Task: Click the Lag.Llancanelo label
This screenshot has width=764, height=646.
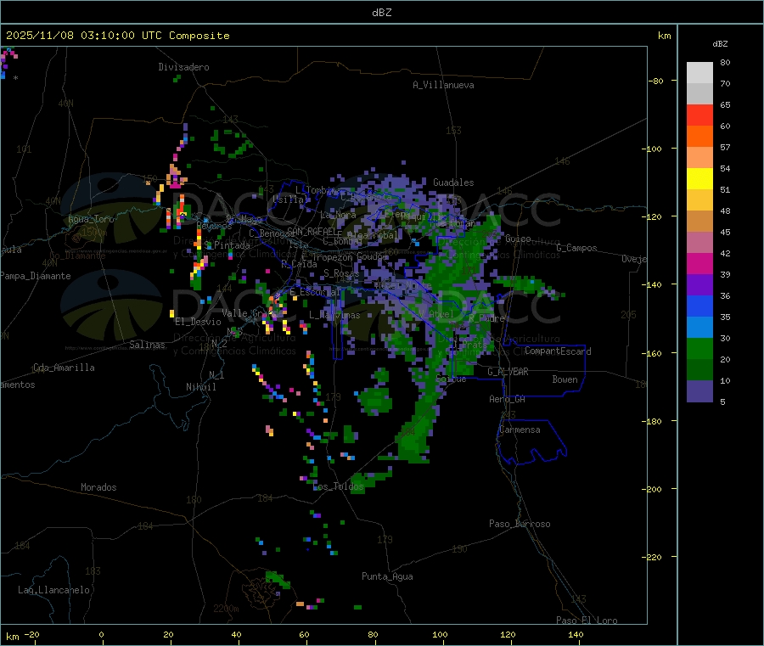Action: pyautogui.click(x=53, y=590)
